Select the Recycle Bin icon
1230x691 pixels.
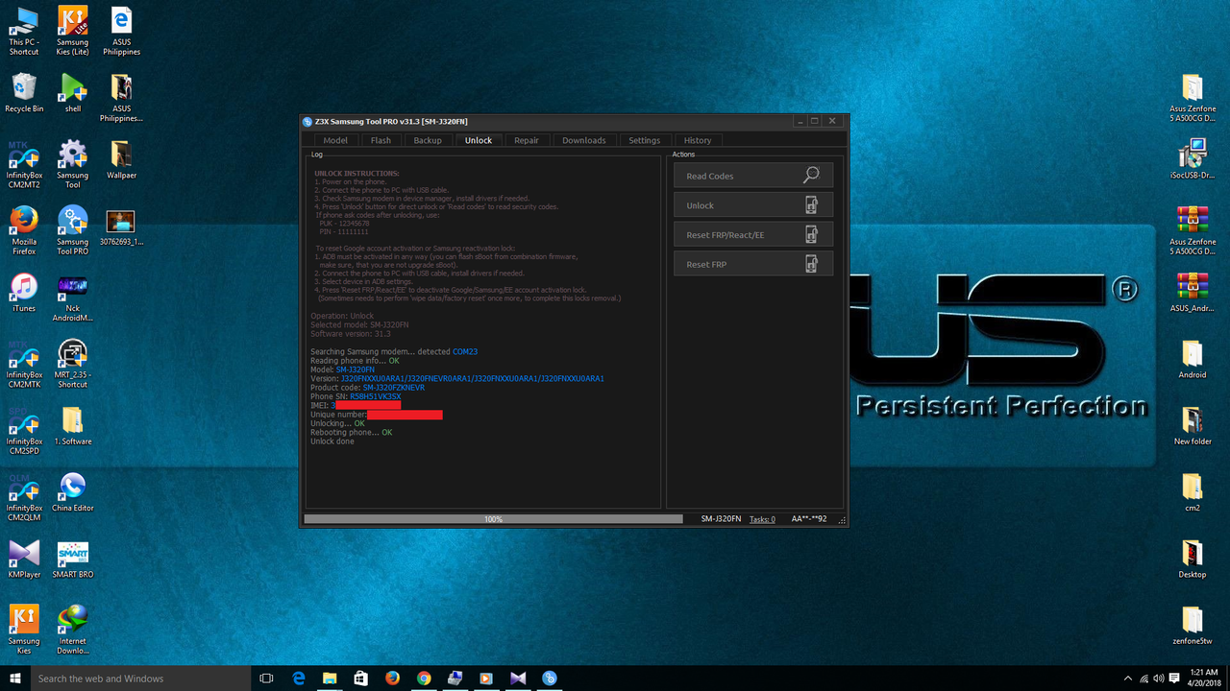(x=24, y=93)
